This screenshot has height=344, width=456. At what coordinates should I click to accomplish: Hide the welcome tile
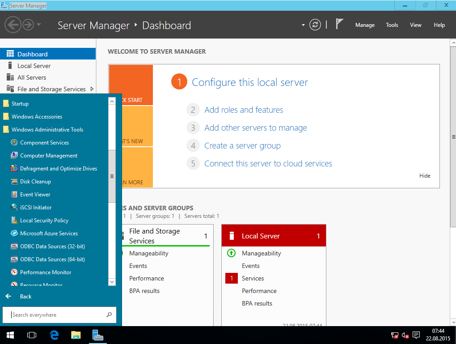coord(425,176)
